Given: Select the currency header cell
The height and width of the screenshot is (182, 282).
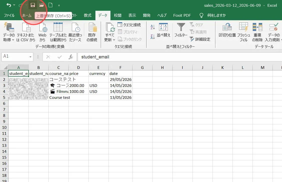Looking at the screenshot, I should 99,73.
